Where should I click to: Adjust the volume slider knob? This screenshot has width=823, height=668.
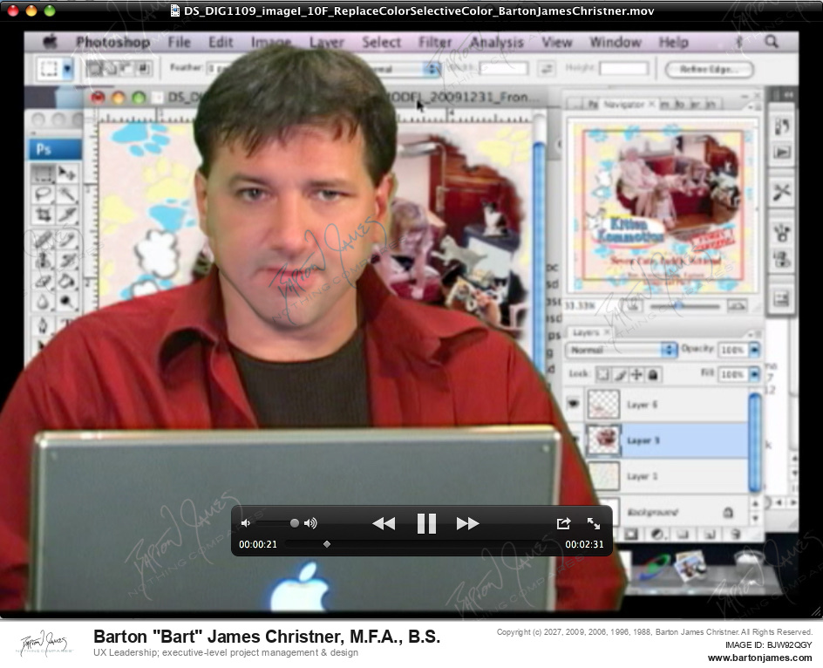tap(295, 523)
